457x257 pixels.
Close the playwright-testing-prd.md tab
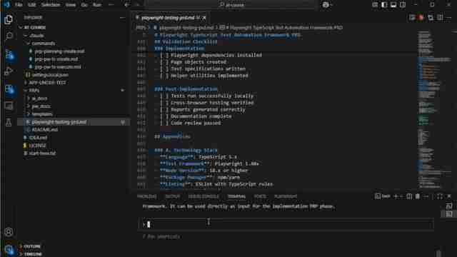[204, 18]
